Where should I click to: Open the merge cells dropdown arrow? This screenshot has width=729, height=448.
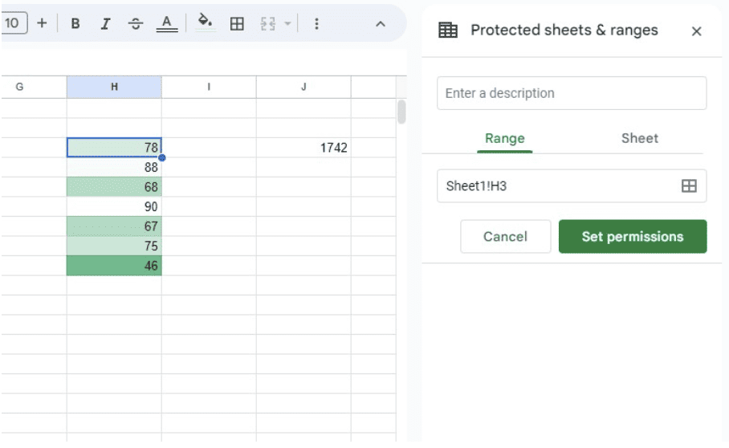click(x=287, y=24)
